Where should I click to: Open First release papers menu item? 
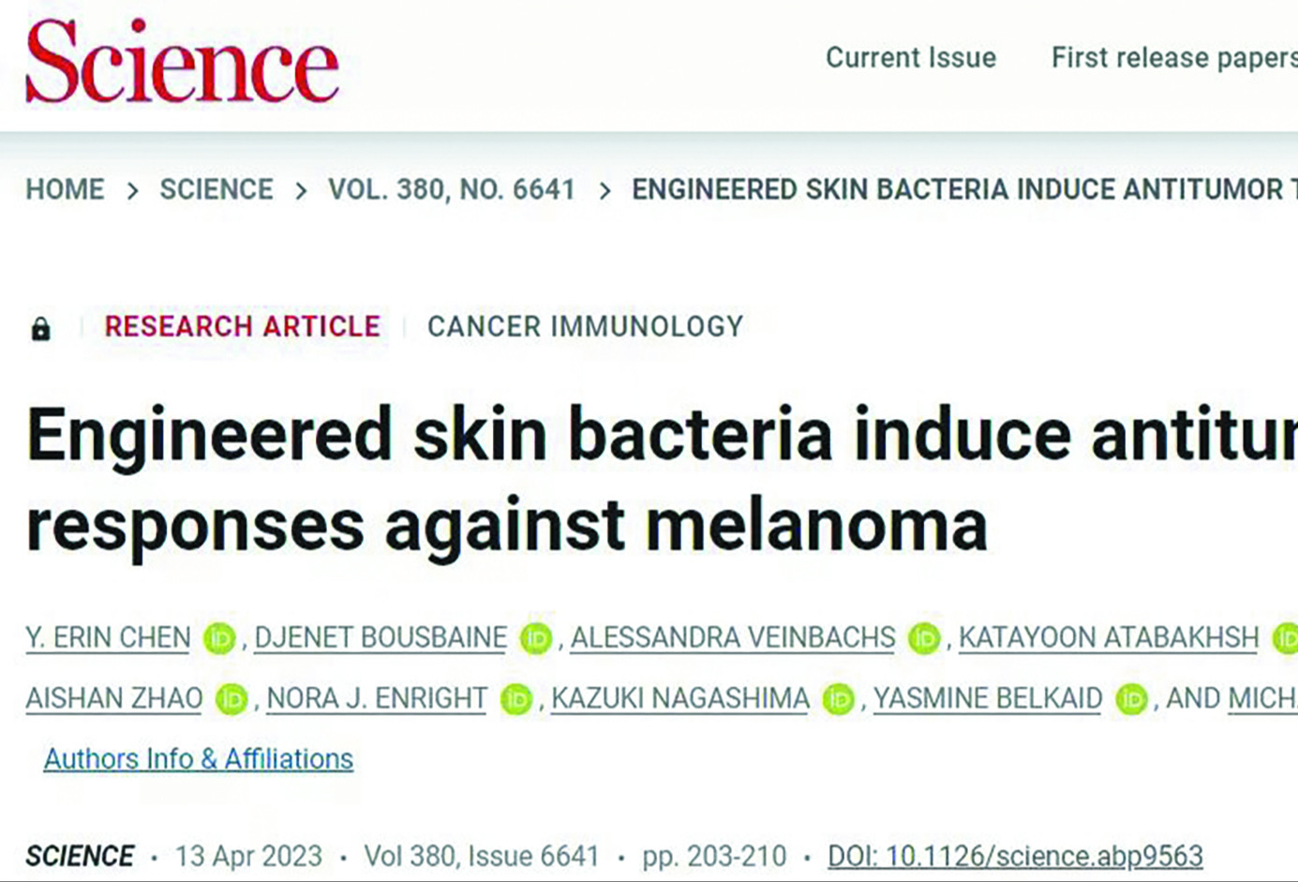(1174, 58)
